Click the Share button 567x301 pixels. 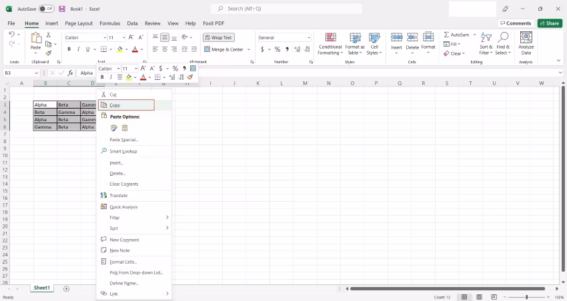550,23
